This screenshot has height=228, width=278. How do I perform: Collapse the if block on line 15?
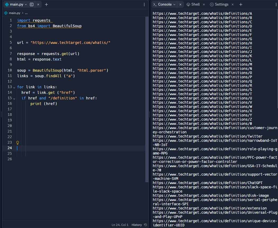(14, 98)
